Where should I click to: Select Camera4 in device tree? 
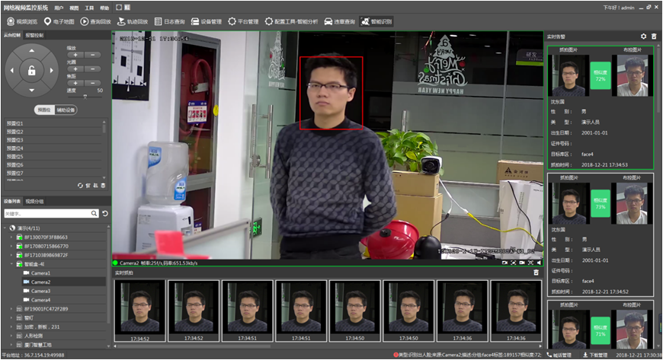coord(40,300)
